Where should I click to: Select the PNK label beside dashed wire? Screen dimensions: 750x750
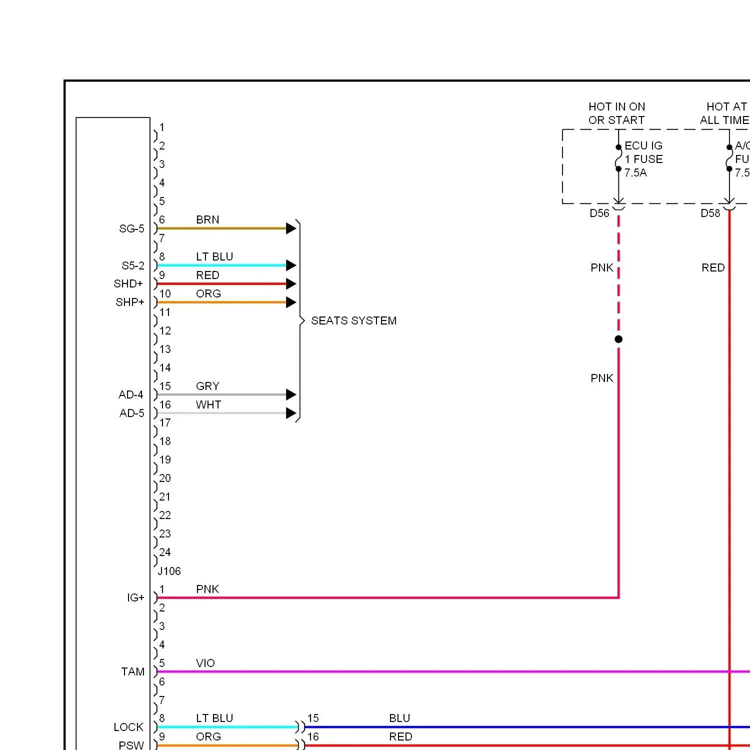pos(601,267)
